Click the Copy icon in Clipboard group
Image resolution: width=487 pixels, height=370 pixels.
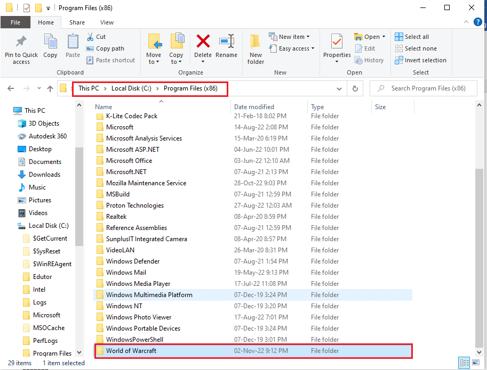(x=50, y=42)
